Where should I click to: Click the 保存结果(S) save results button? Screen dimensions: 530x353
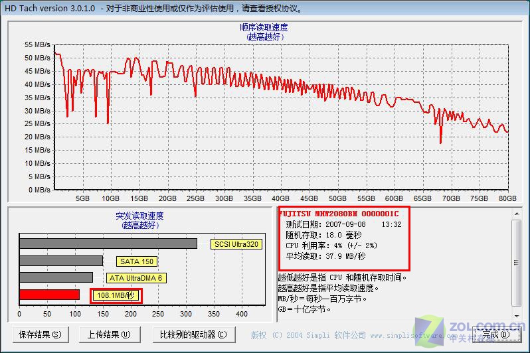(41, 334)
